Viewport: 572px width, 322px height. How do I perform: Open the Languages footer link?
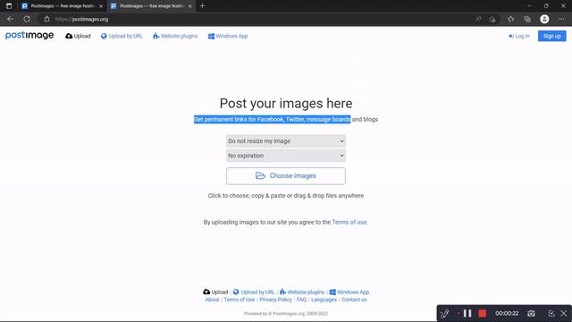point(324,300)
